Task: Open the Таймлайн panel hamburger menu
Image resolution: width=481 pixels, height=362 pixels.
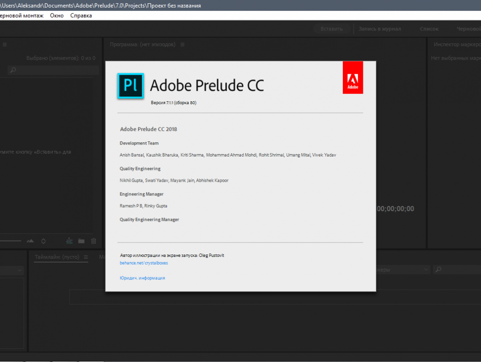Action: coord(86,257)
